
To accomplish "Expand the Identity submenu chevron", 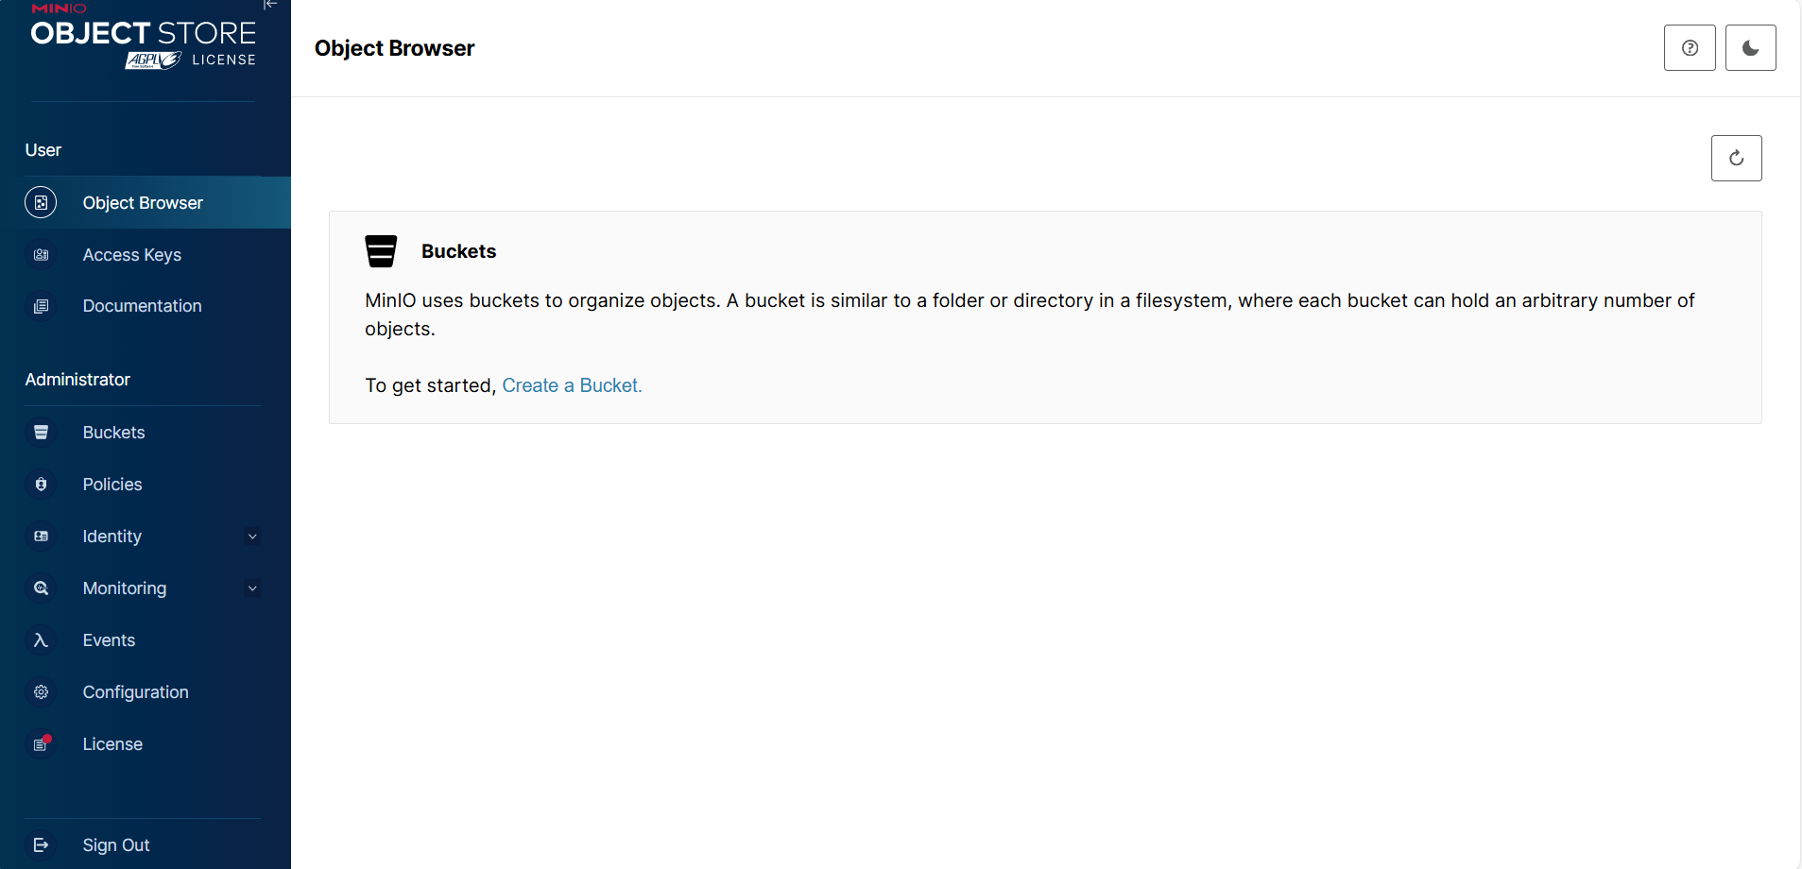I will 252,537.
